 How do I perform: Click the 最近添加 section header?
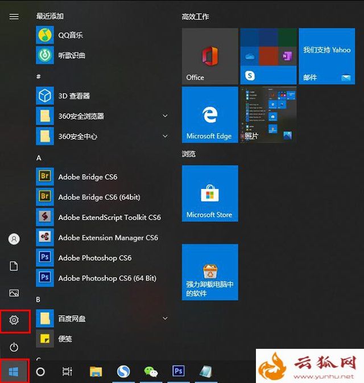(x=50, y=16)
